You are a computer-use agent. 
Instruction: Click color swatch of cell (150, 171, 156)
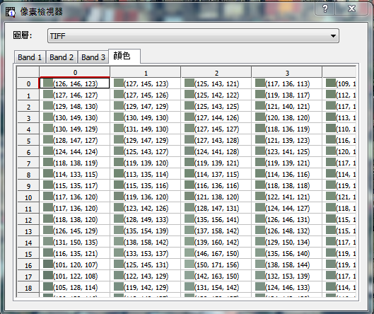click(189, 264)
